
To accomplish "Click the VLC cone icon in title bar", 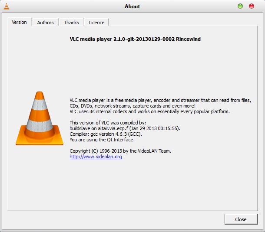I will click(7, 7).
